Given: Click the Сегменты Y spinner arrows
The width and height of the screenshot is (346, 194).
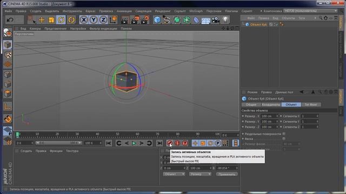Looking at the screenshot, I should pos(317,121).
